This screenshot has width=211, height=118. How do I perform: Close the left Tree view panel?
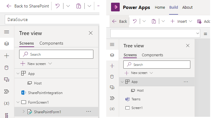(x=91, y=33)
